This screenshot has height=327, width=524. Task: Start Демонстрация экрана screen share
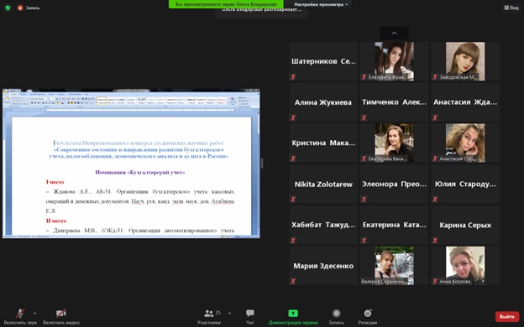293,317
